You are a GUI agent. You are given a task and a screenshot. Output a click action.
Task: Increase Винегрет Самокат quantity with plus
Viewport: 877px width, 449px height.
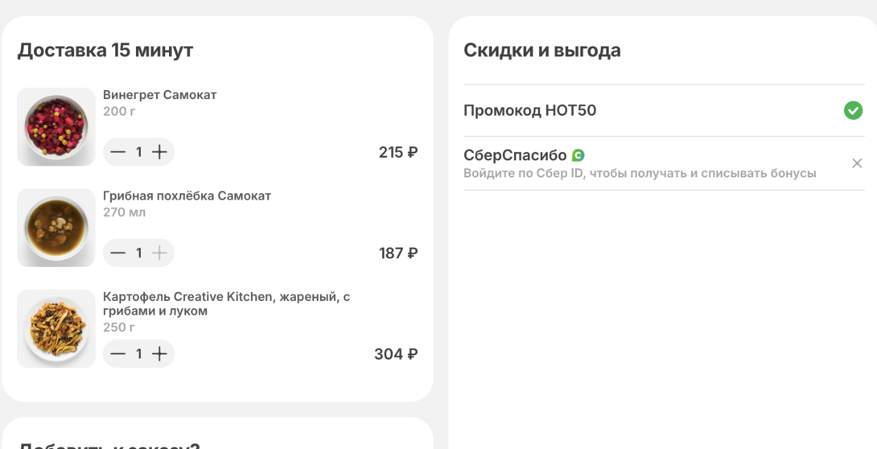click(159, 152)
